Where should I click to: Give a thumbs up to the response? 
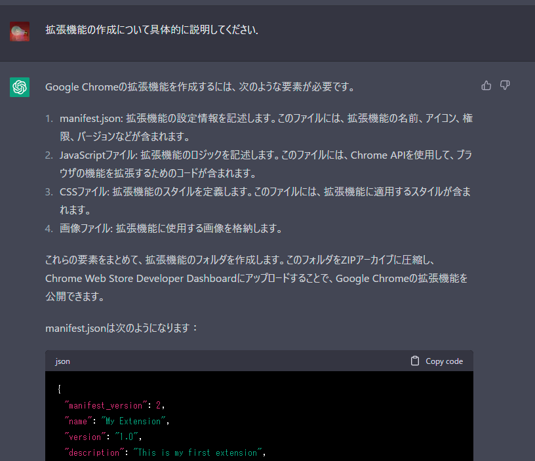(x=486, y=85)
